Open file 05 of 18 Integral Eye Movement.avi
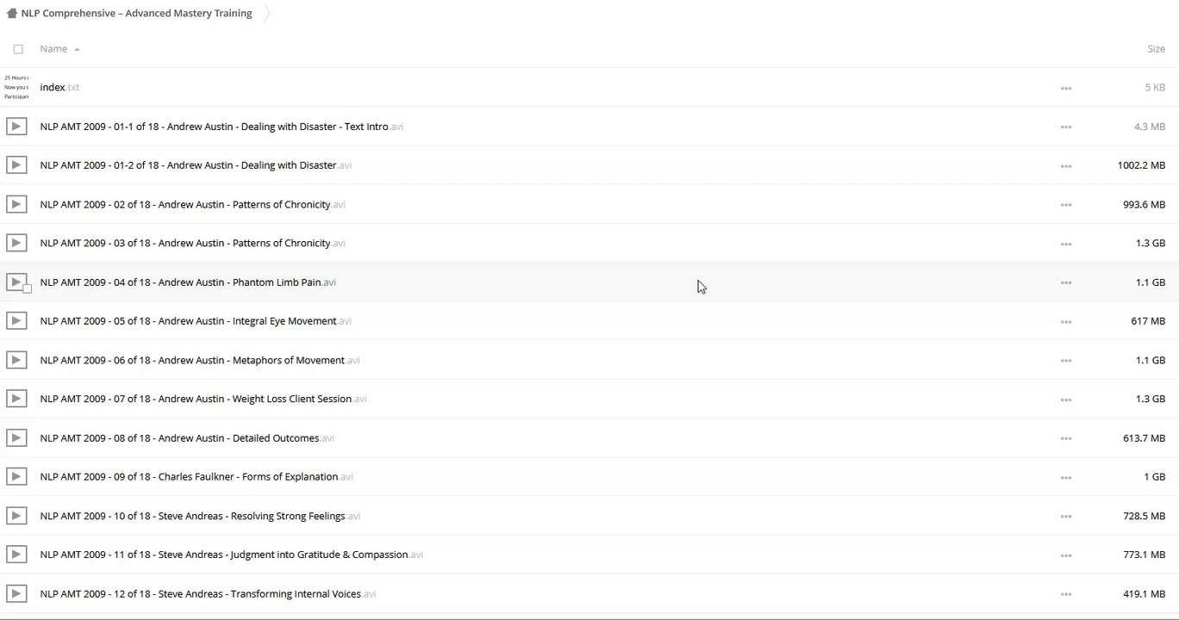1179x620 pixels. [x=196, y=321]
